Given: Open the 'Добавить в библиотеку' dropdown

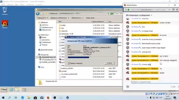Looking at the screenshot, I should (60, 18).
